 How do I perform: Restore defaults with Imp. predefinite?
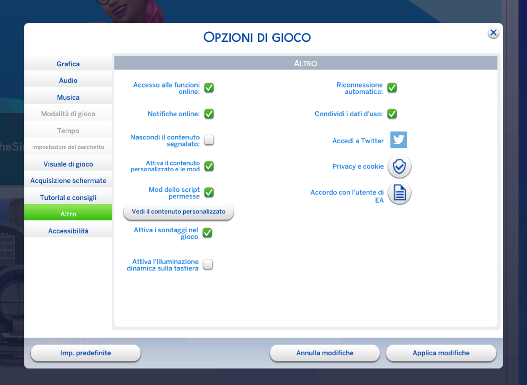click(x=85, y=353)
